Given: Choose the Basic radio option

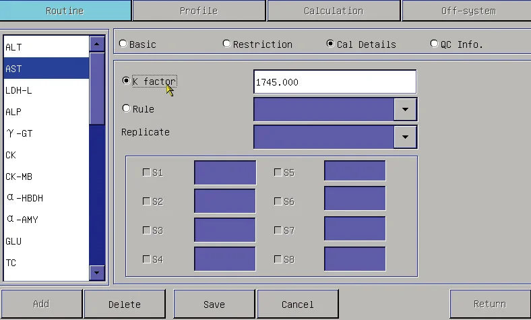Looking at the screenshot, I should tap(123, 44).
